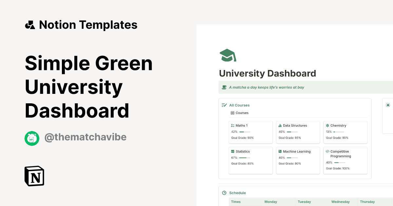The width and height of the screenshot is (393, 206).
Task: Click the All Courses heading
Action: [x=239, y=105]
